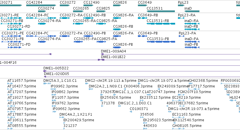Click the CG30271-PB protein label
Screen dimensions: 240x130
[x=13, y=39]
